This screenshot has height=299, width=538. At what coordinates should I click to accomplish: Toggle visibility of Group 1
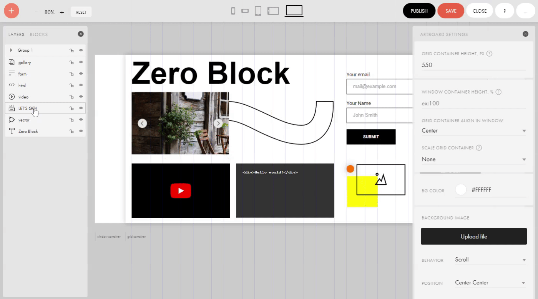click(81, 50)
